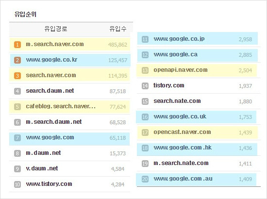Viewport: 267px width, 199px height.
Task: Open the cafeblog.search.naver... entry
Action: [x=61, y=106]
